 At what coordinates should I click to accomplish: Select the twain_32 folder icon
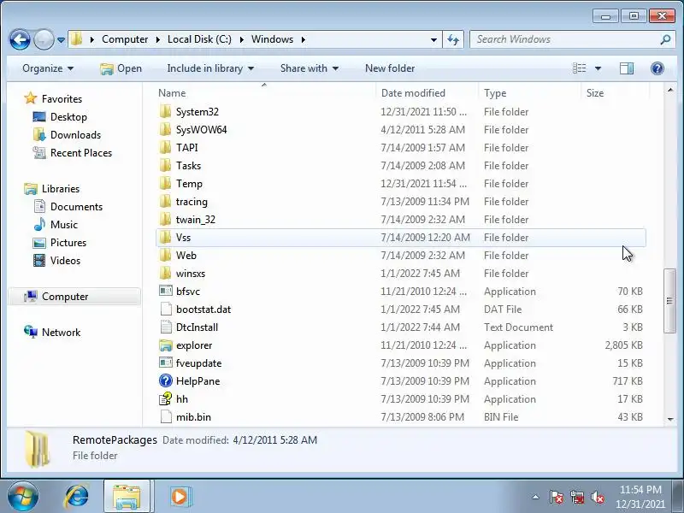click(x=165, y=219)
